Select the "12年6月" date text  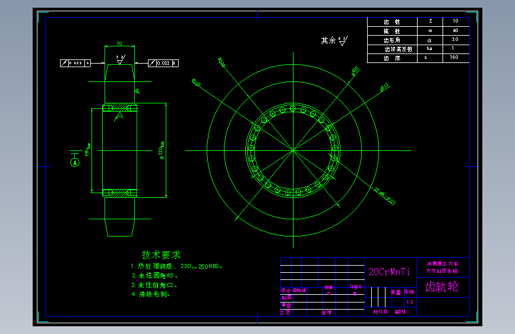click(x=355, y=290)
